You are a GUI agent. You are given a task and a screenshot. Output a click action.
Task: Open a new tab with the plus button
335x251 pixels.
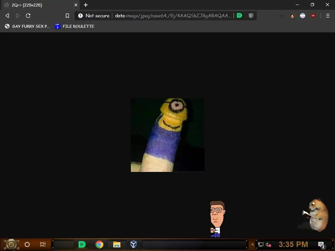pos(86,5)
